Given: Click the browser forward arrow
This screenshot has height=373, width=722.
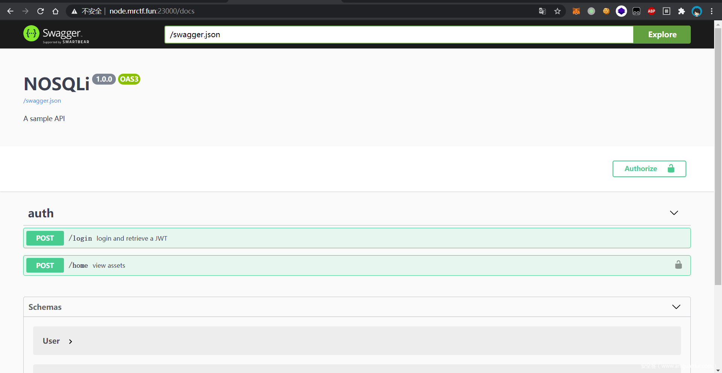Looking at the screenshot, I should tap(26, 11).
